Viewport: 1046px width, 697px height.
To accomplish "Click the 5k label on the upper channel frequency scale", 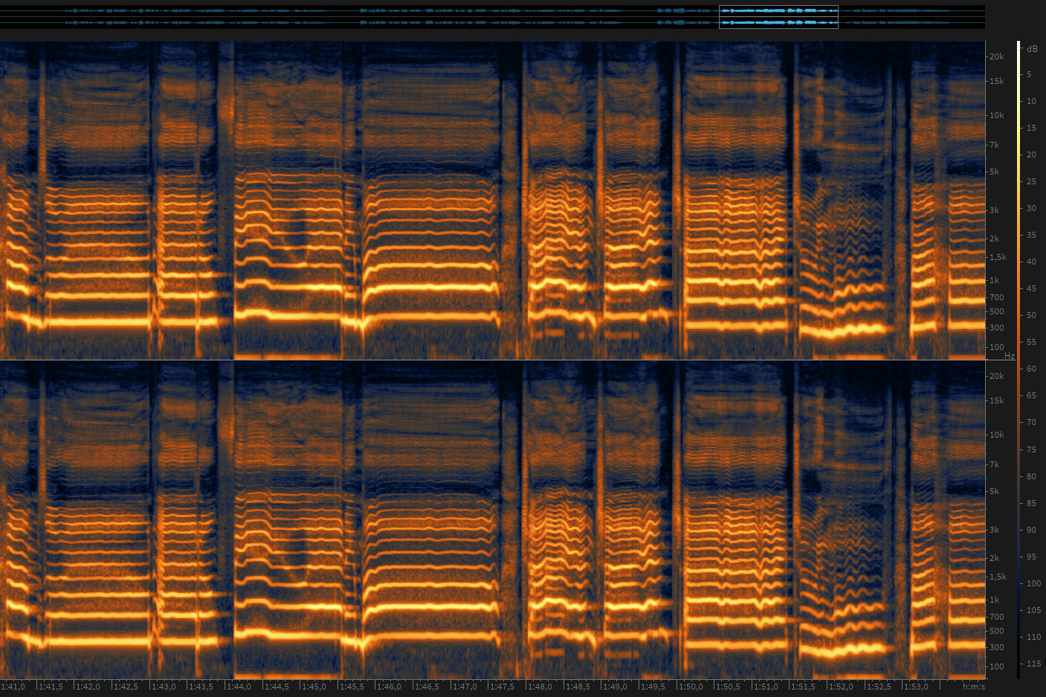I will click(995, 172).
